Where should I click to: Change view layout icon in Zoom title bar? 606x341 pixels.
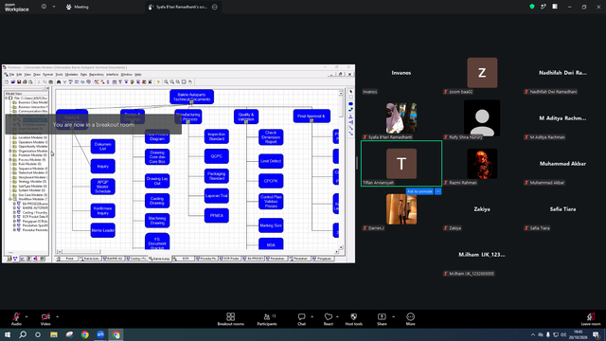click(555, 7)
